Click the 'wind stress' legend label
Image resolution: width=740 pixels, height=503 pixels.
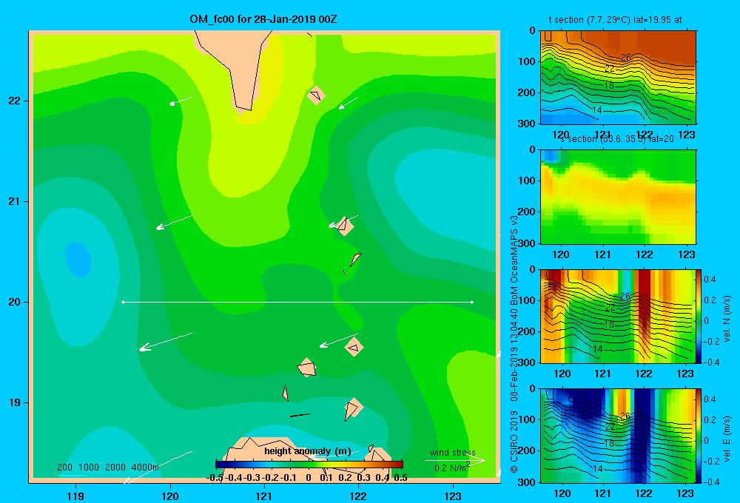[453, 452]
